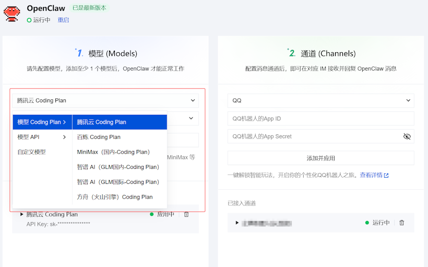Expand the connected channel row triangle
The image size is (428, 267).
click(x=237, y=223)
